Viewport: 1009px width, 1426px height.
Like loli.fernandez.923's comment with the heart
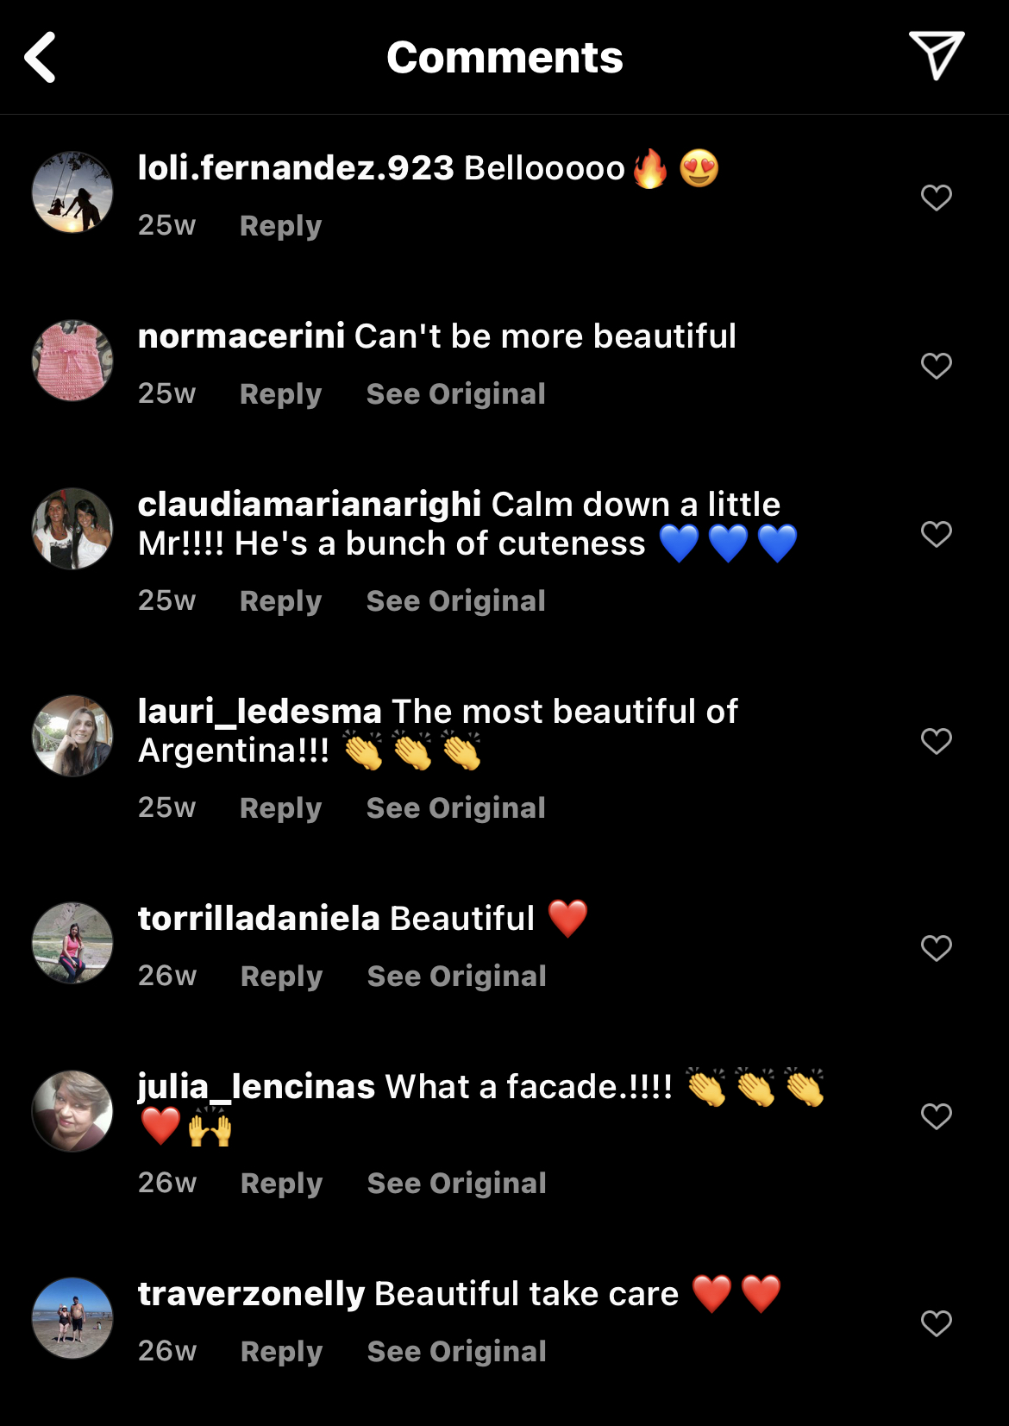click(937, 198)
